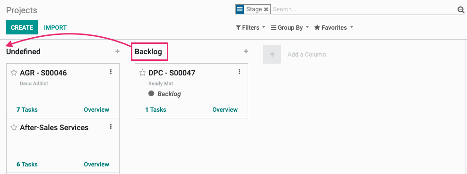
Task: Open kebab menu on AGR - S00046 card
Action: point(111,72)
